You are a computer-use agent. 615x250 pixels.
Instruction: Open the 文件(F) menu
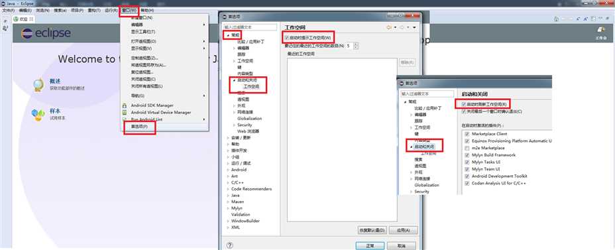tap(9, 10)
